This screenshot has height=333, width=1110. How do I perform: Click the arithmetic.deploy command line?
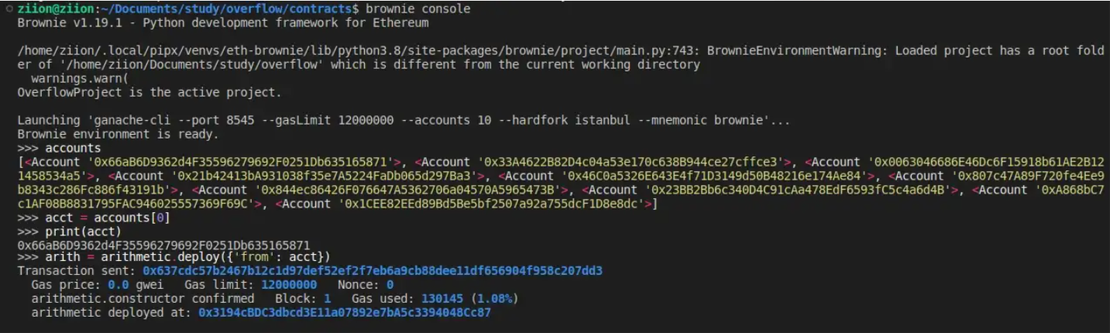coord(187,257)
